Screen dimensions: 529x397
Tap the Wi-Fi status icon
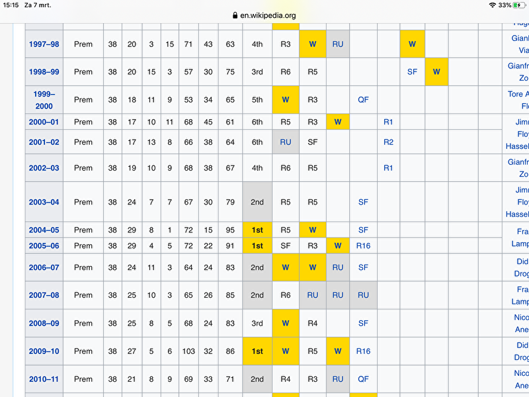[492, 5]
